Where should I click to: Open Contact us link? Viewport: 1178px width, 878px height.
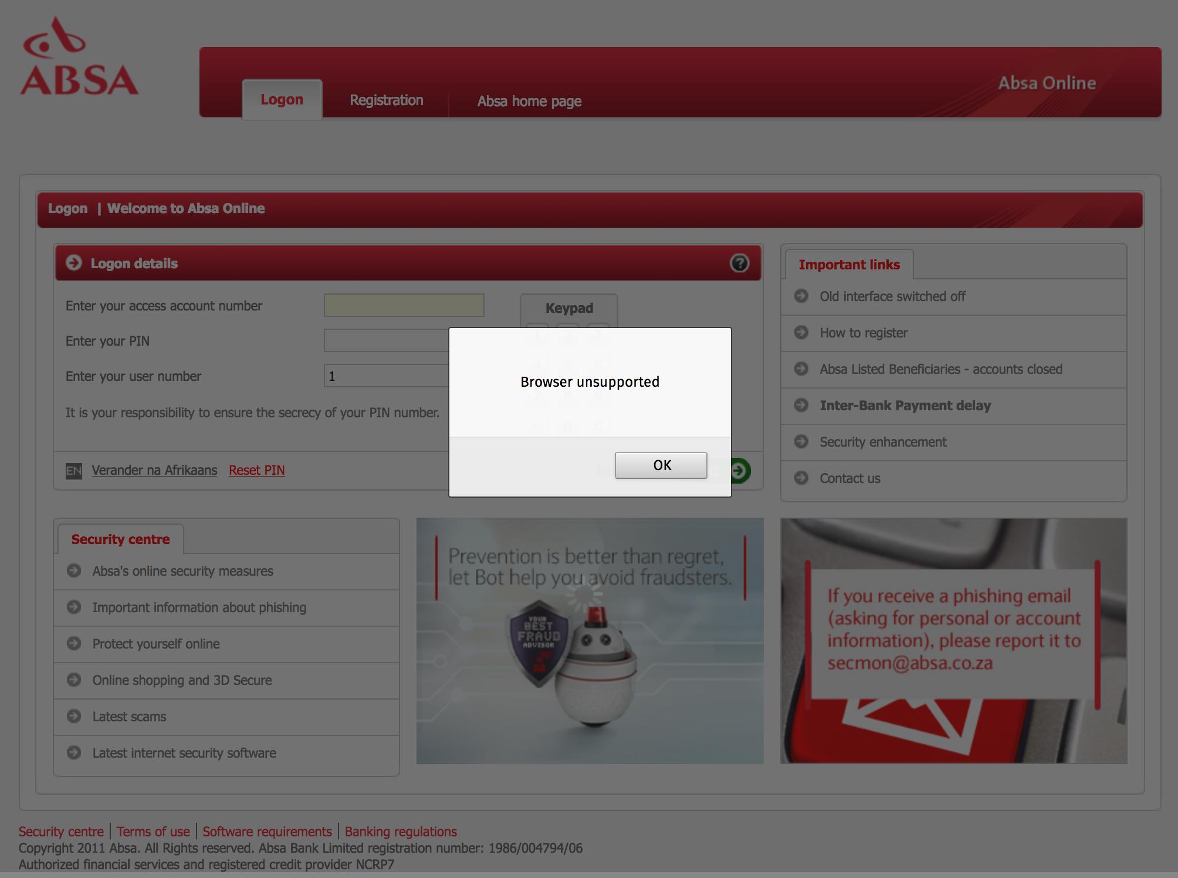pos(850,478)
